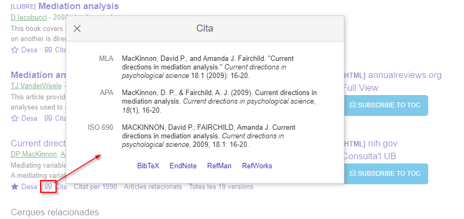Click the red-boxed quote cite icon
The width and height of the screenshot is (464, 219).
(48, 186)
